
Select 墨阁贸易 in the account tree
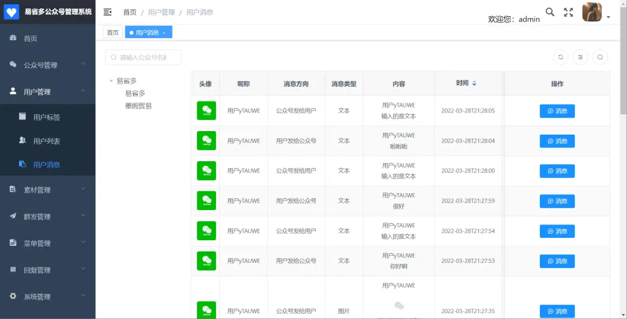138,106
